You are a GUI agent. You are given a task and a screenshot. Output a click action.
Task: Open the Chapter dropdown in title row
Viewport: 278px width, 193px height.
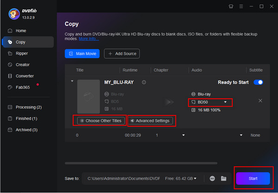(x=184, y=135)
